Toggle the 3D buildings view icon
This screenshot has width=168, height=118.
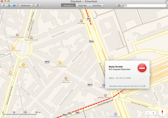9,6
